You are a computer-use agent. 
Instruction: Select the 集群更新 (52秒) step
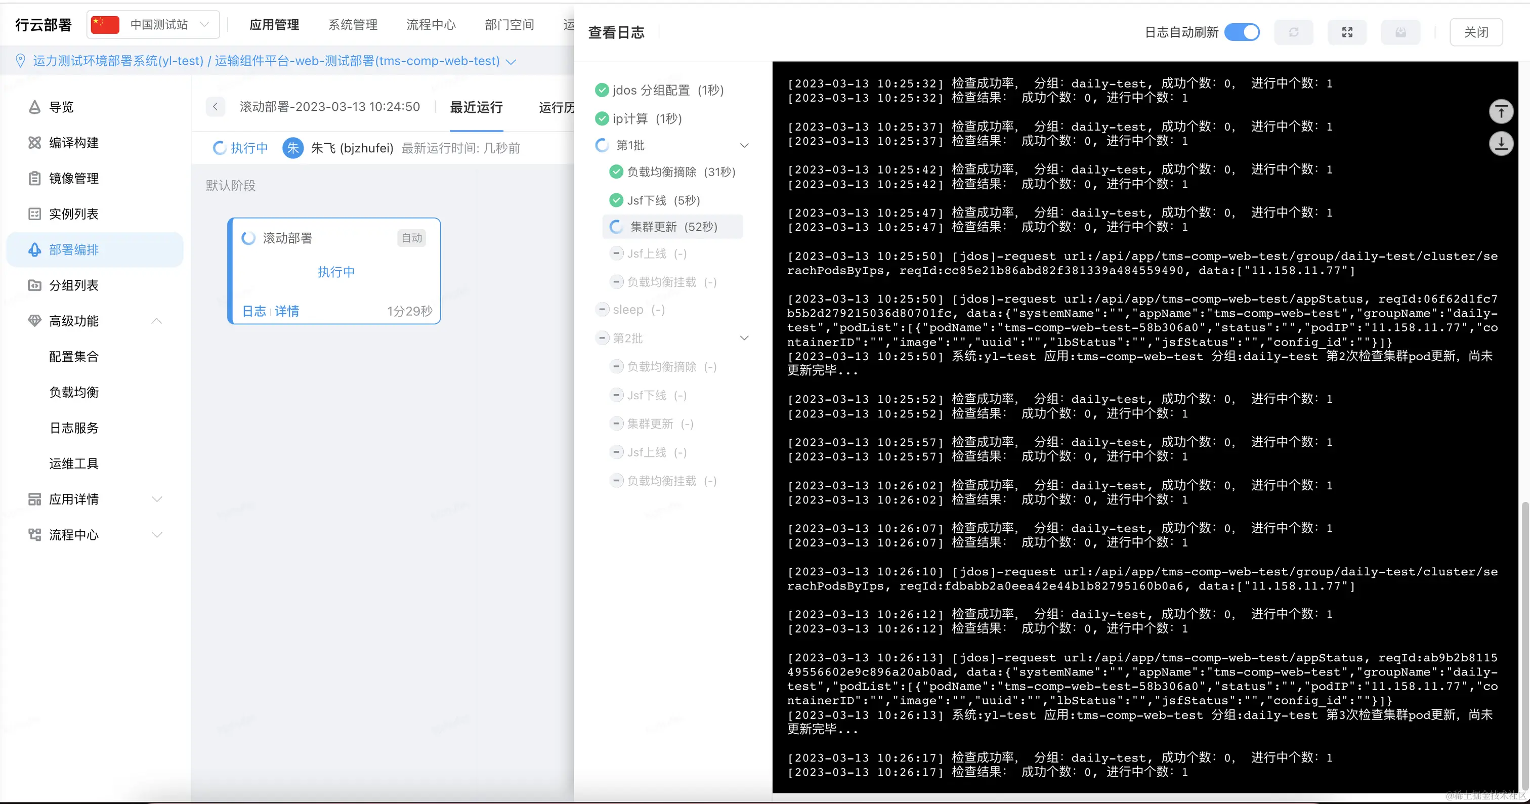[673, 227]
